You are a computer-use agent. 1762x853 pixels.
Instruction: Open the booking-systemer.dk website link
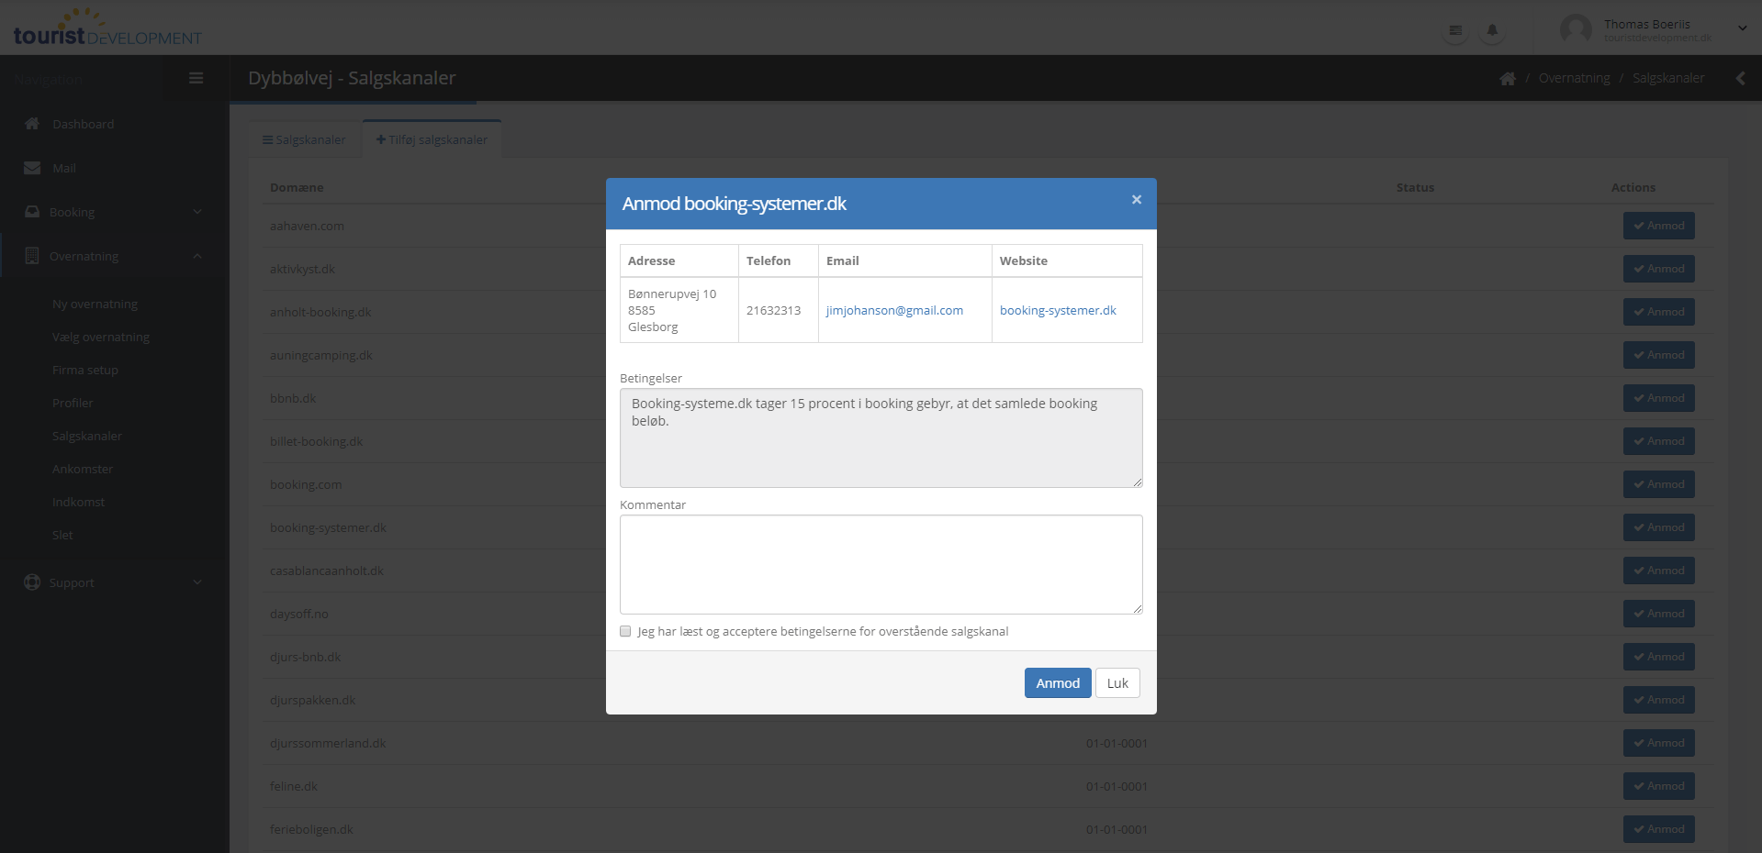point(1057,311)
